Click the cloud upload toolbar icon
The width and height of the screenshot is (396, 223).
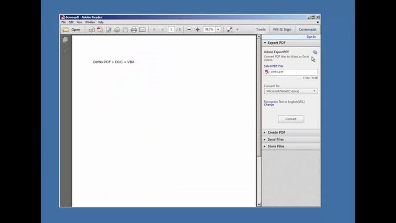pos(117,30)
